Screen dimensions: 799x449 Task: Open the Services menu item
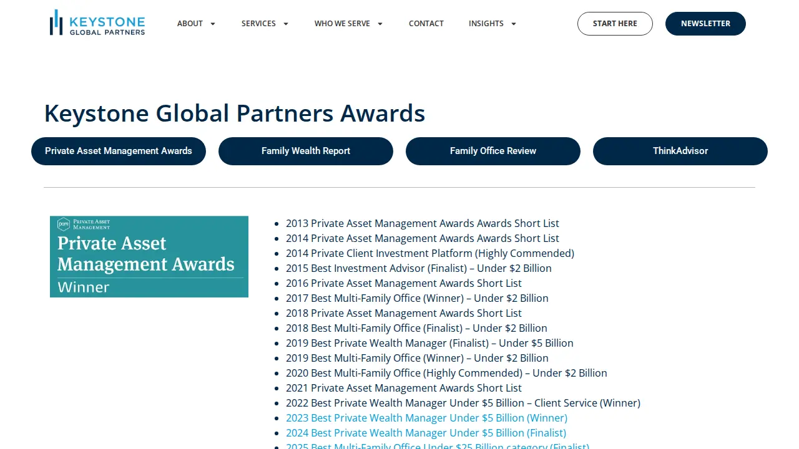(258, 24)
